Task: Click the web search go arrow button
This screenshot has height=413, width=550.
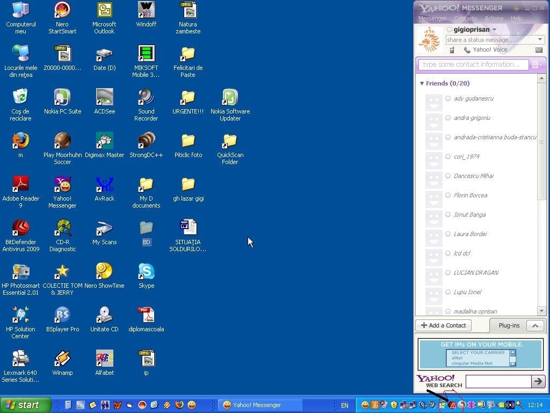Action: 538,381
